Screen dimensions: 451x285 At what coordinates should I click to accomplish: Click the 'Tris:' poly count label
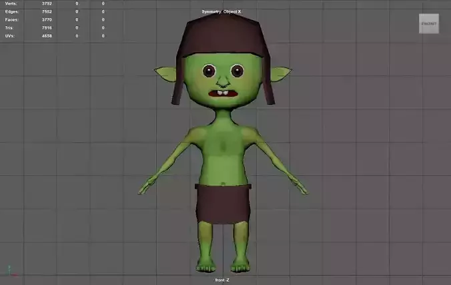tap(9, 28)
